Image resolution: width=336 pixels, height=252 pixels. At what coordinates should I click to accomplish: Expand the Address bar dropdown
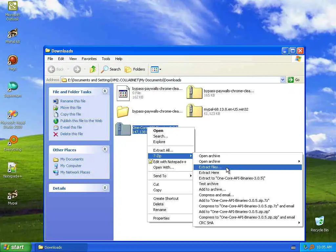[x=283, y=80]
